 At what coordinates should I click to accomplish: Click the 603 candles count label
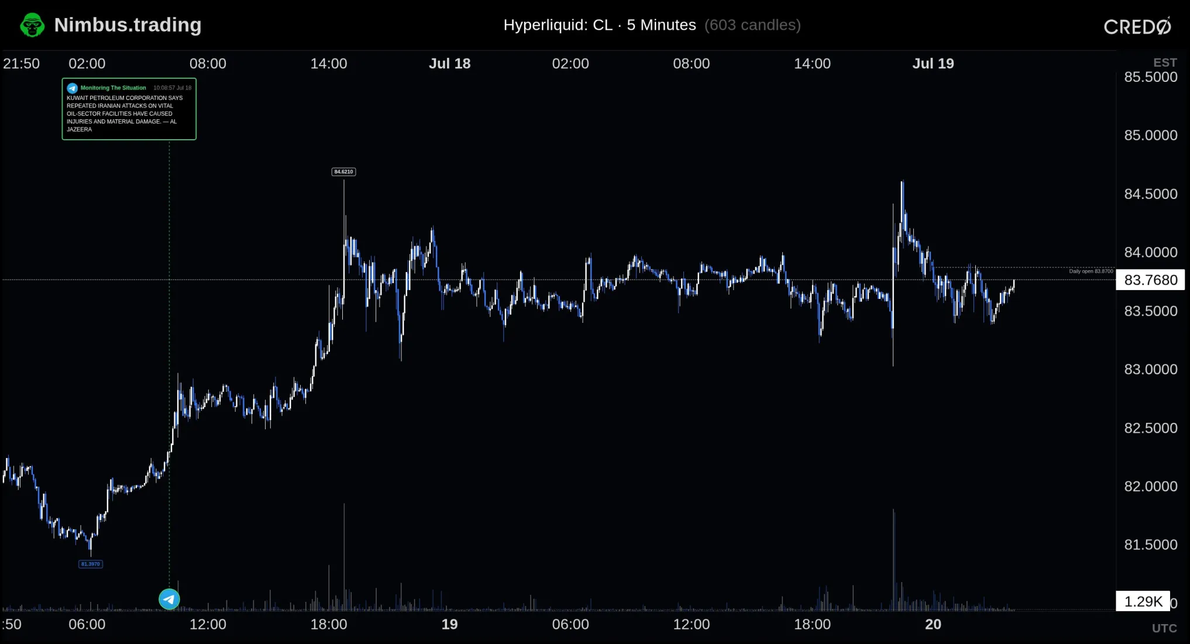pos(752,25)
